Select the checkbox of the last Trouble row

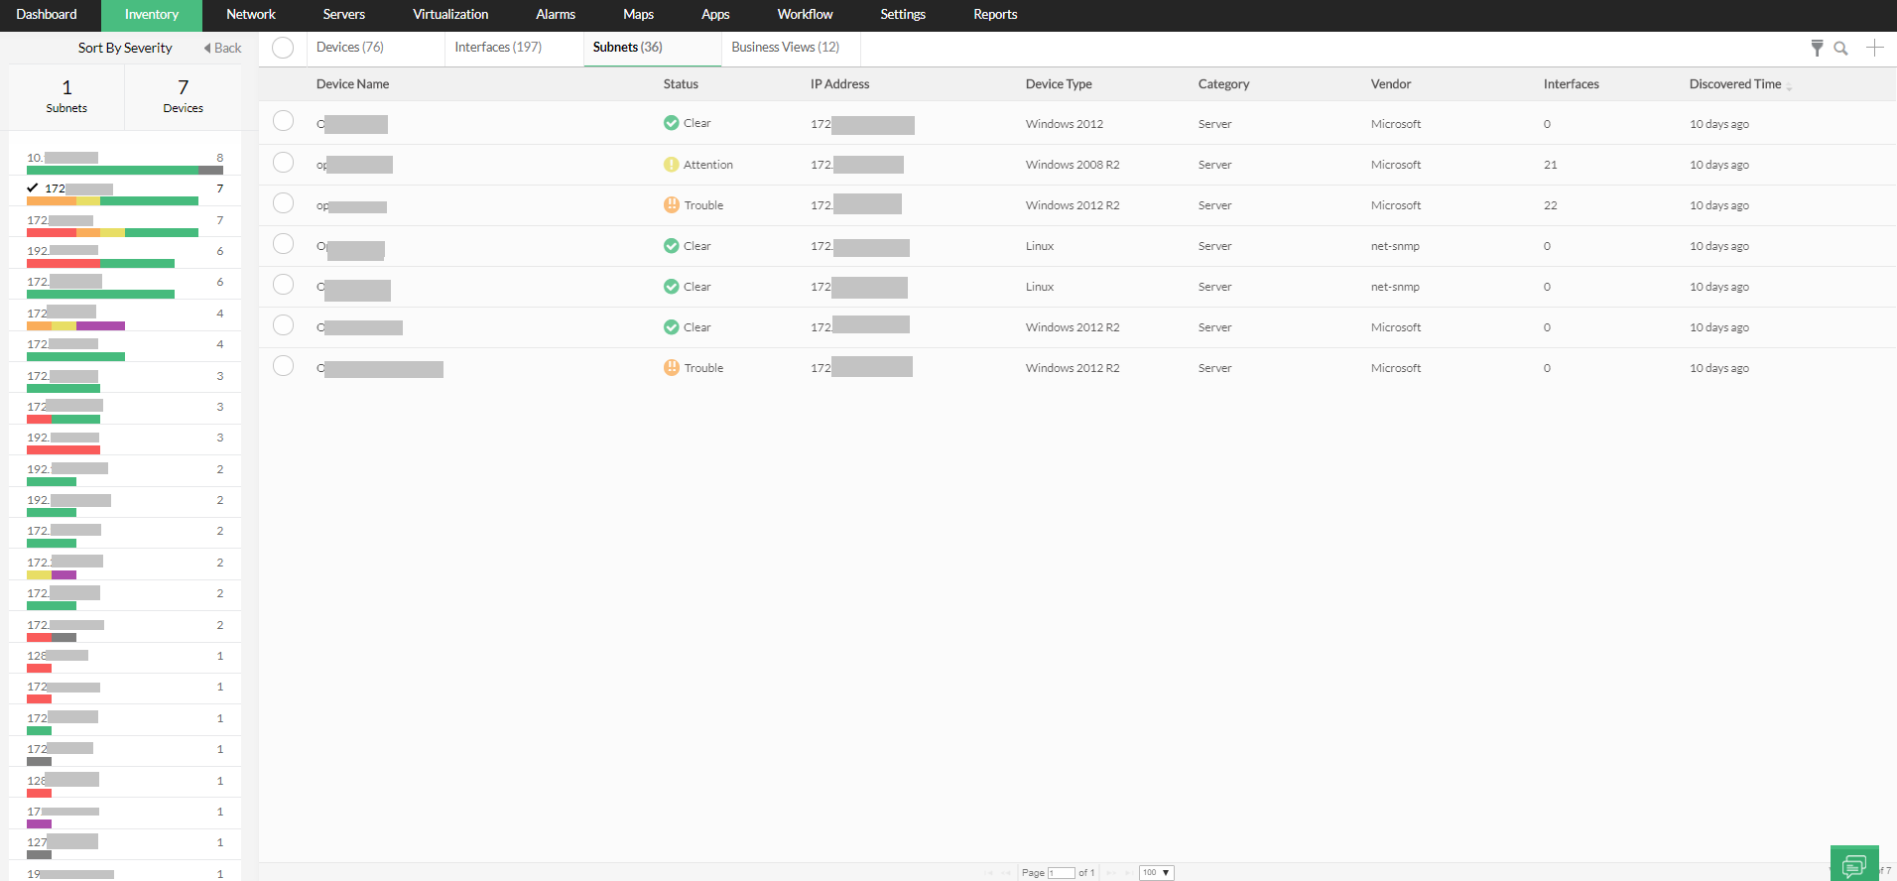pyautogui.click(x=283, y=365)
